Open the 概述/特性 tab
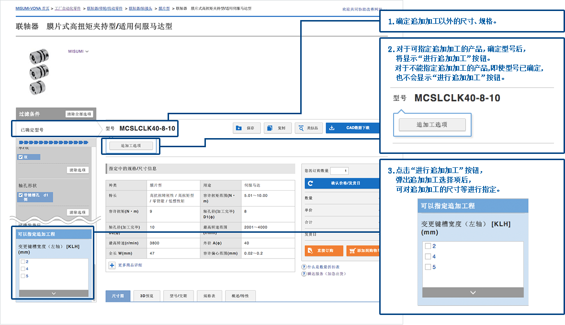This screenshot has height=325, width=565. pos(240,296)
